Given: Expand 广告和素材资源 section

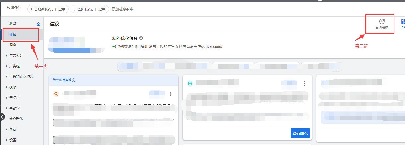Looking at the screenshot, I should pyautogui.click(x=21, y=77).
